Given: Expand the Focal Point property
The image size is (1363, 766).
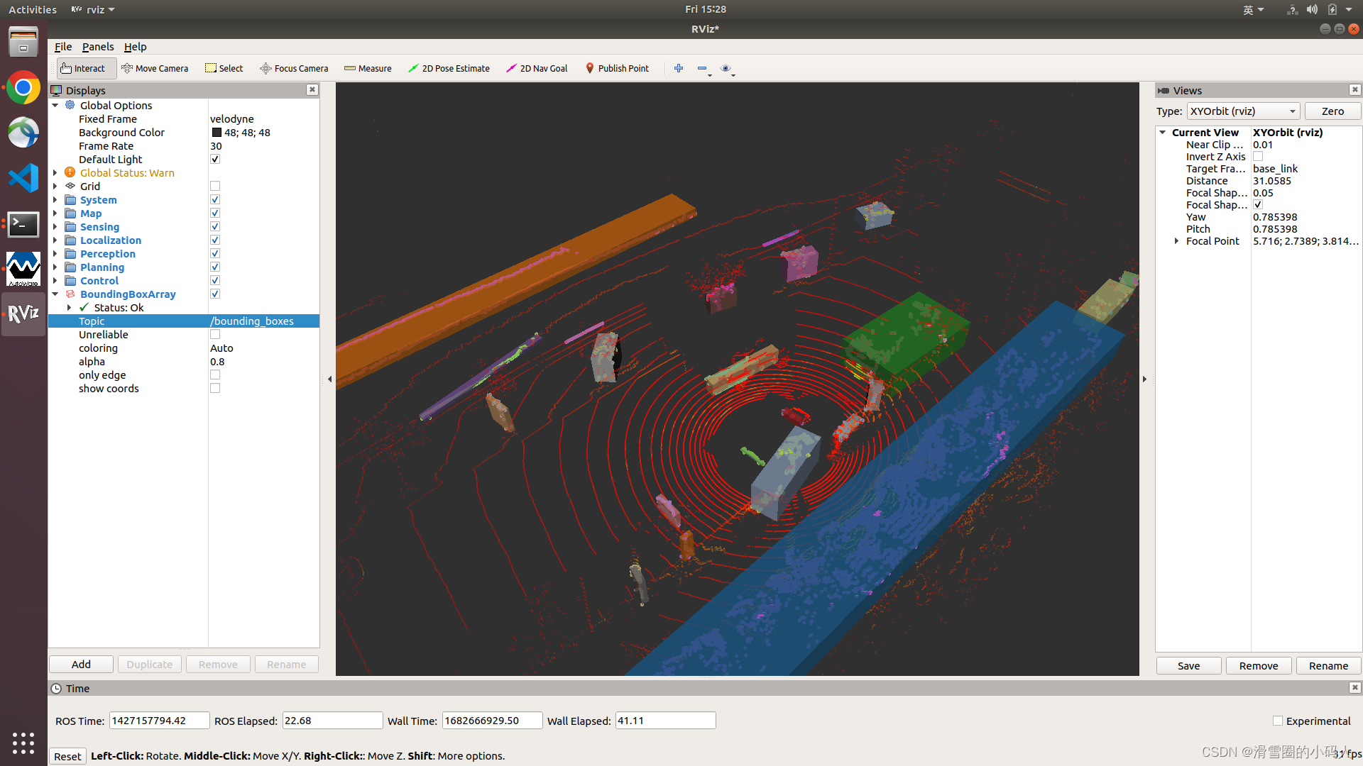Looking at the screenshot, I should (1177, 241).
